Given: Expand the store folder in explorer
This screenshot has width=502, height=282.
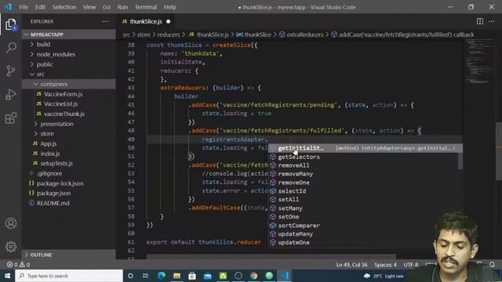Looking at the screenshot, I should 69,134.
